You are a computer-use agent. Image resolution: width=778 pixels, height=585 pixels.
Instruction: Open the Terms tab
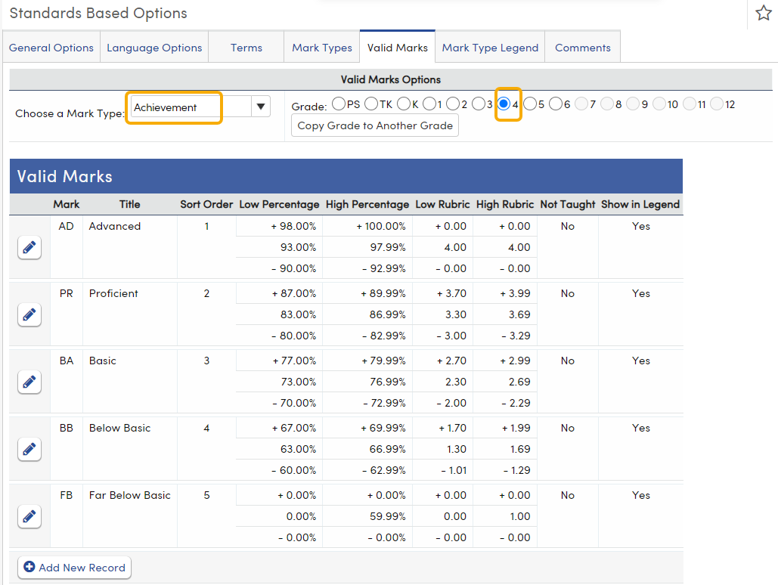(x=246, y=48)
